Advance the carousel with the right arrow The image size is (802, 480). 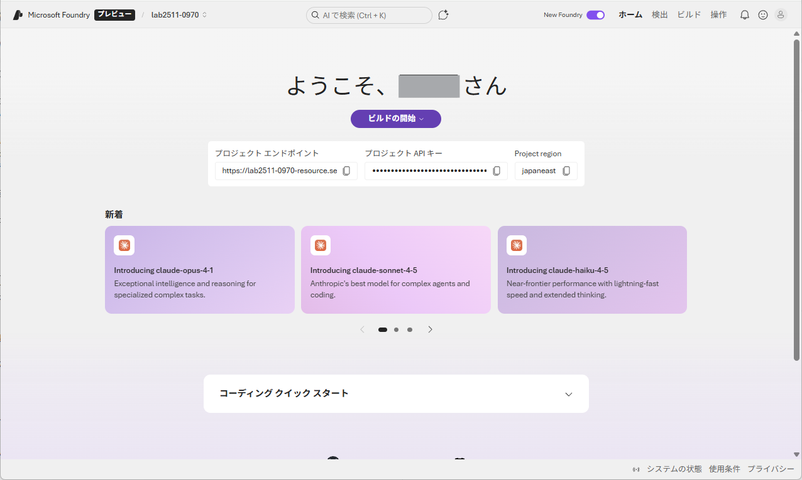click(430, 329)
